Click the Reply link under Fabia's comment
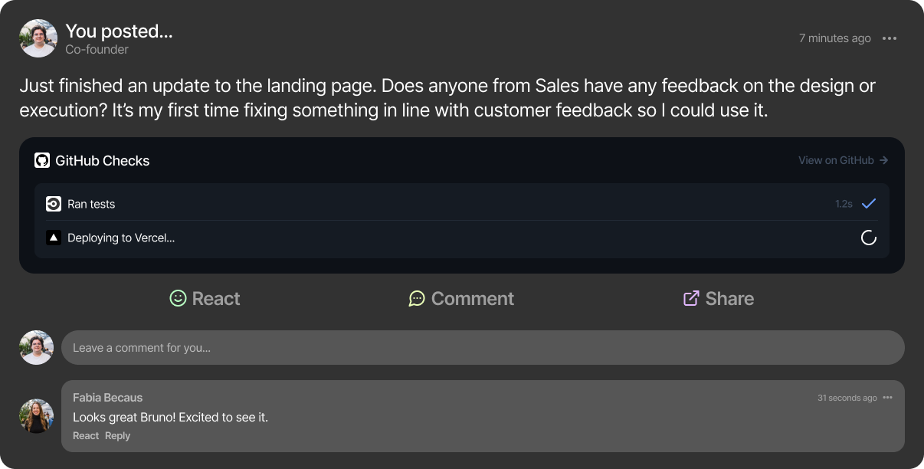This screenshot has height=469, width=924. [x=117, y=435]
